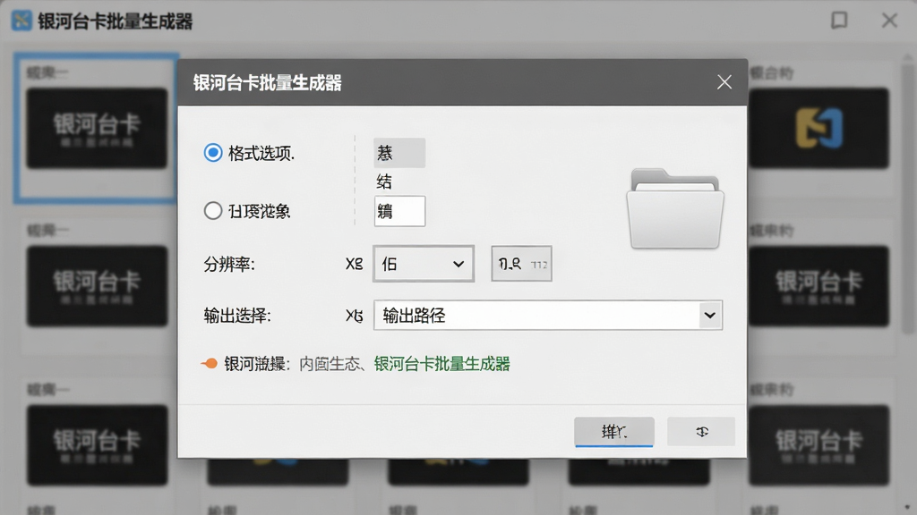Expand the 输出路径 combo box arrow
917x515 pixels.
[710, 316]
